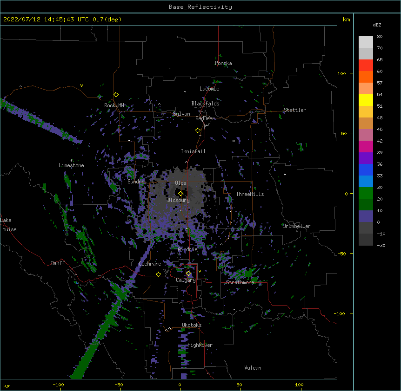Click the yellow diamond marker above Calgary label
401x391 pixels.
[x=188, y=274]
